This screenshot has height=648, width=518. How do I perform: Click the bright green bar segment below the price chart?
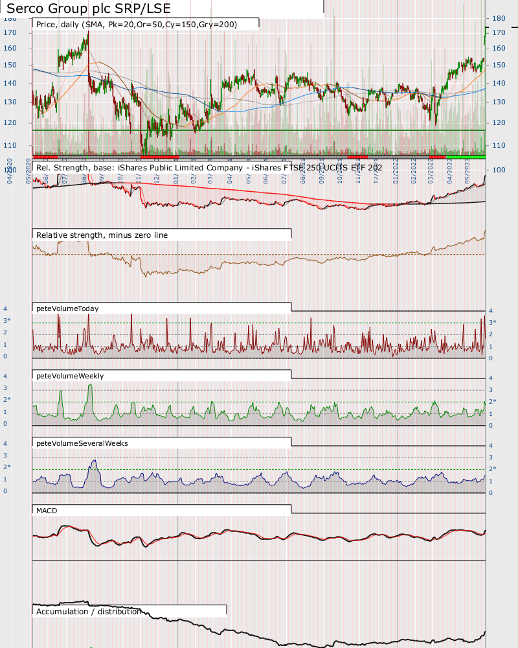tap(467, 157)
